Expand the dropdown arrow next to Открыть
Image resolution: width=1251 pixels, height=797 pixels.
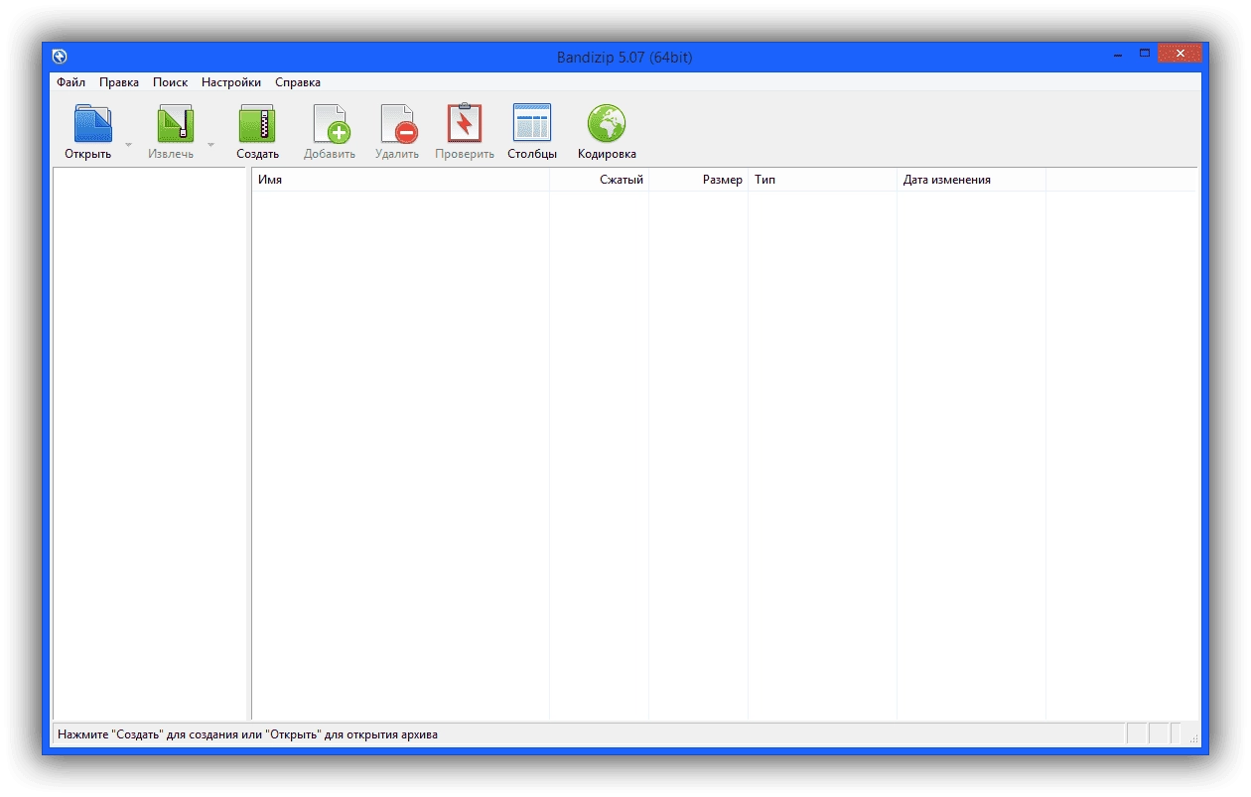128,145
